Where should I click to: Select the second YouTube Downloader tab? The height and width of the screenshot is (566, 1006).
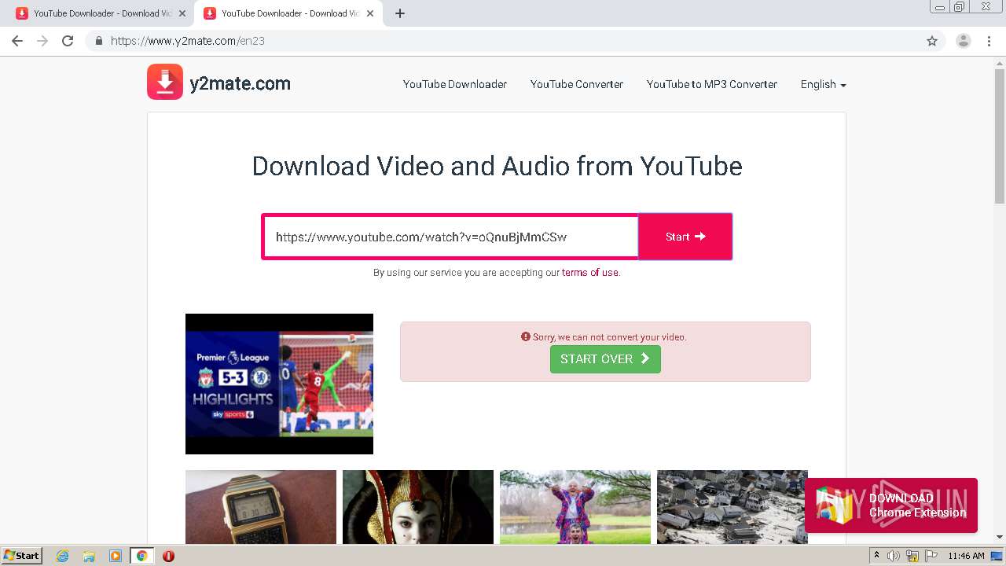pyautogui.click(x=287, y=13)
